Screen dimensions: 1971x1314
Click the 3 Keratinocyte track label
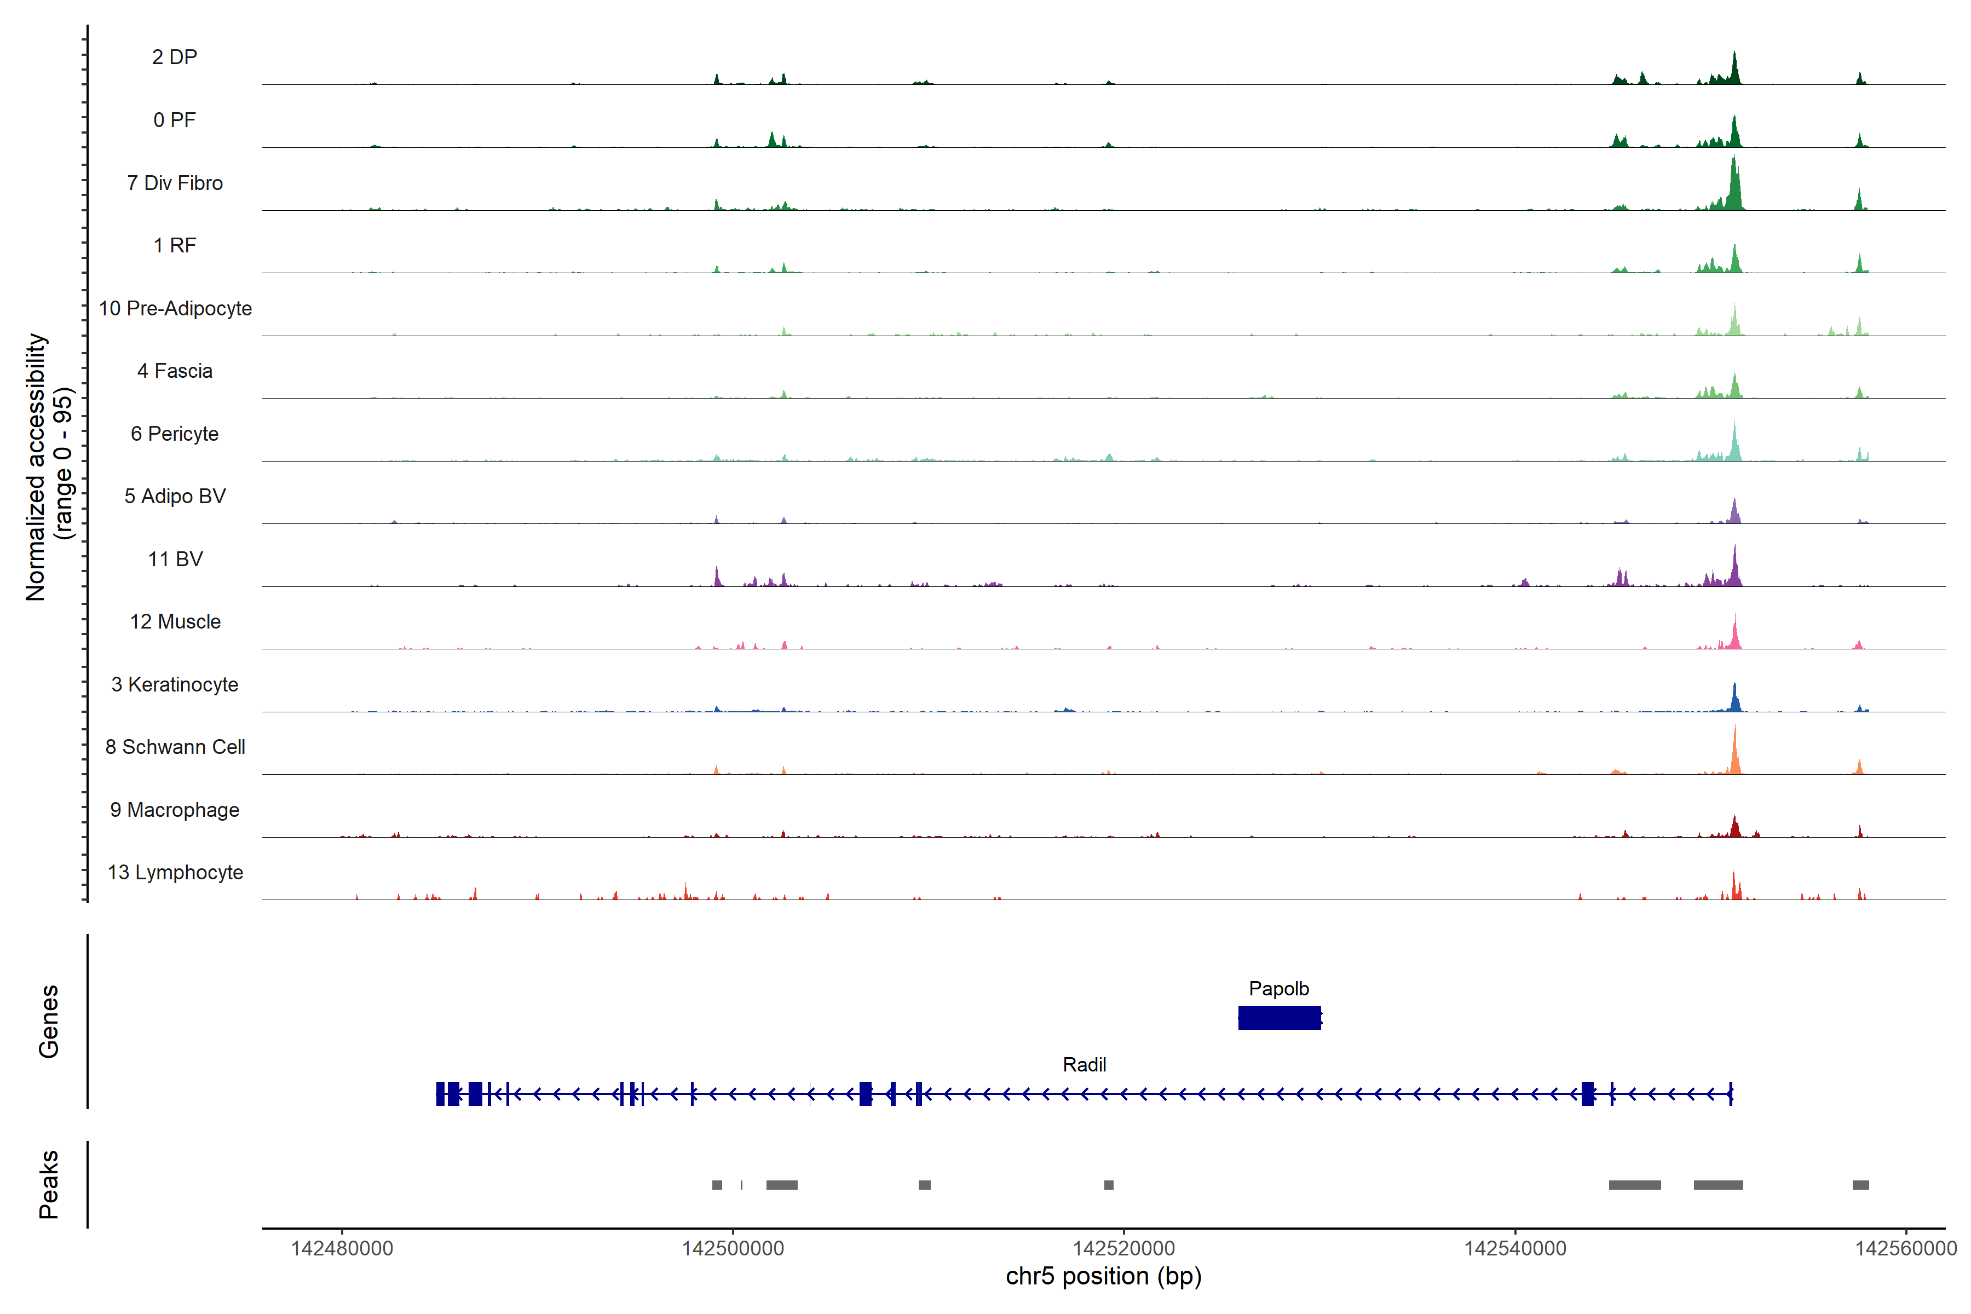click(175, 685)
